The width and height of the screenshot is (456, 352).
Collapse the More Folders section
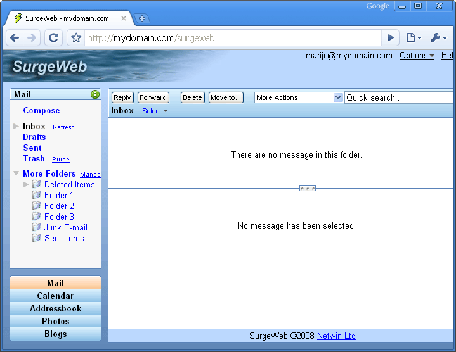click(x=16, y=173)
